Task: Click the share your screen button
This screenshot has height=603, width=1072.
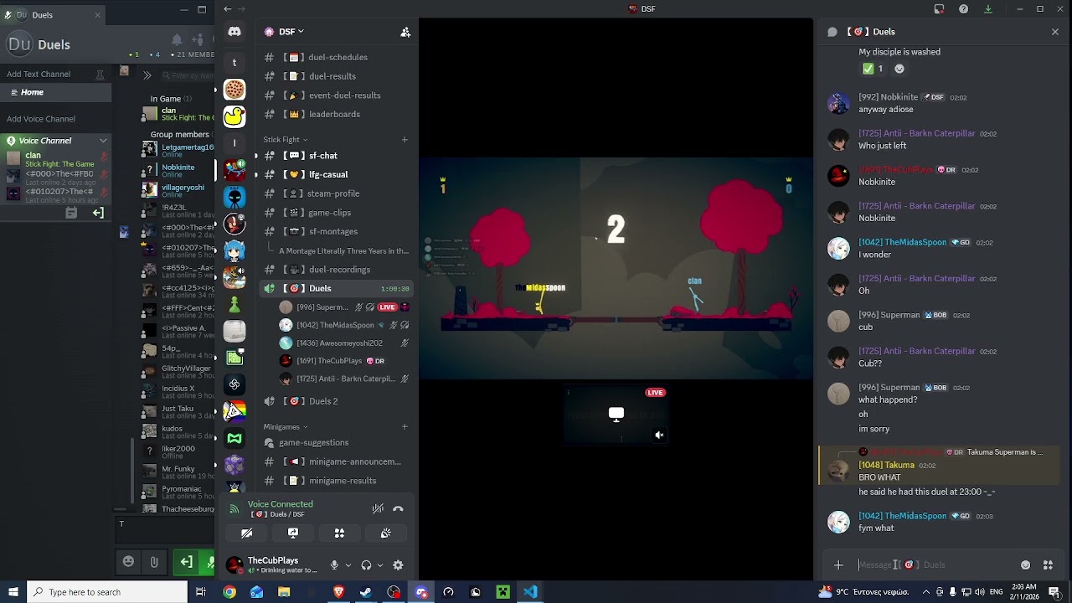Action: coord(293,533)
